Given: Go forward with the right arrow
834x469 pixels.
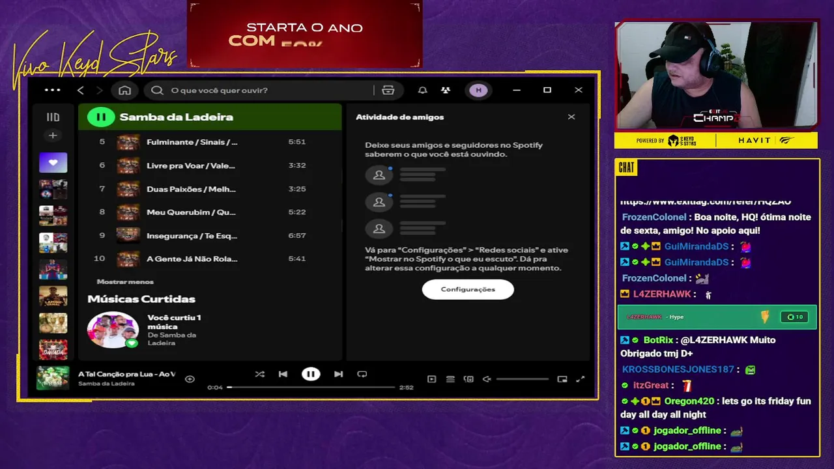Looking at the screenshot, I should click(x=99, y=90).
